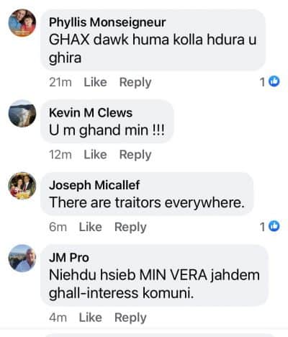Like Phyllis Monseigneur's comment
Screen dimensions: 288x337
(95, 82)
